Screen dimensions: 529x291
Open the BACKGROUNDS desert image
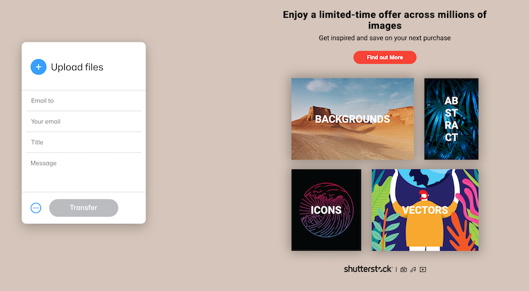coord(352,119)
